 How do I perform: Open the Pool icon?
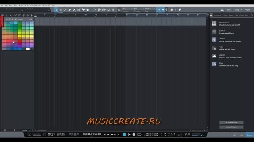coord(214,64)
